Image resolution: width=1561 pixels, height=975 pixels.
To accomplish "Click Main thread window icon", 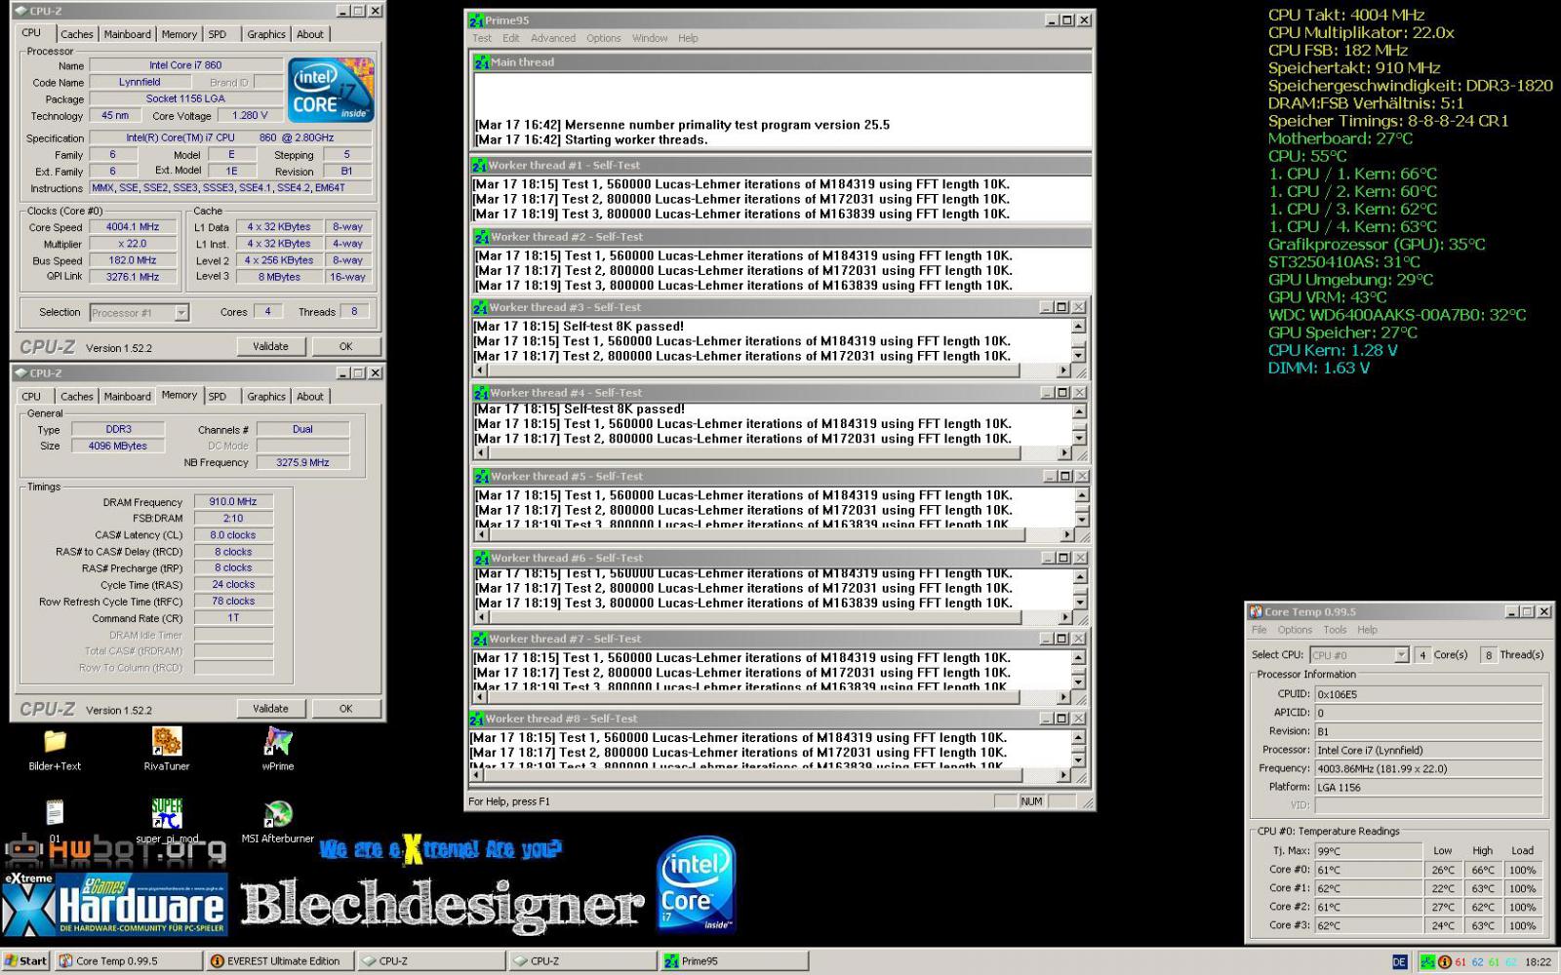I will coord(481,62).
